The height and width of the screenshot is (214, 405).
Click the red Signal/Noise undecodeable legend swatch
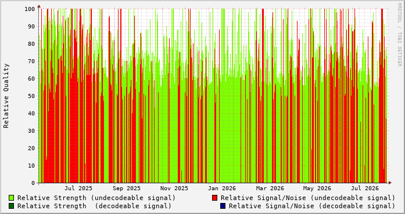pyautogui.click(x=214, y=198)
